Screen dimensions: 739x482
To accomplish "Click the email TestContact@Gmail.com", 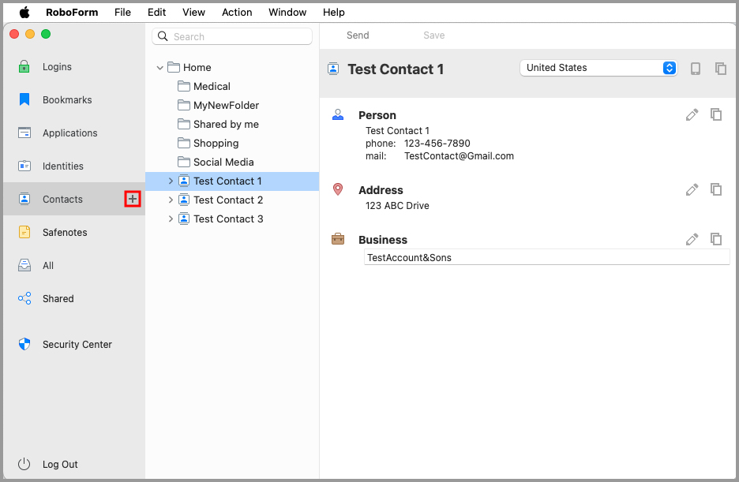I will pos(459,156).
